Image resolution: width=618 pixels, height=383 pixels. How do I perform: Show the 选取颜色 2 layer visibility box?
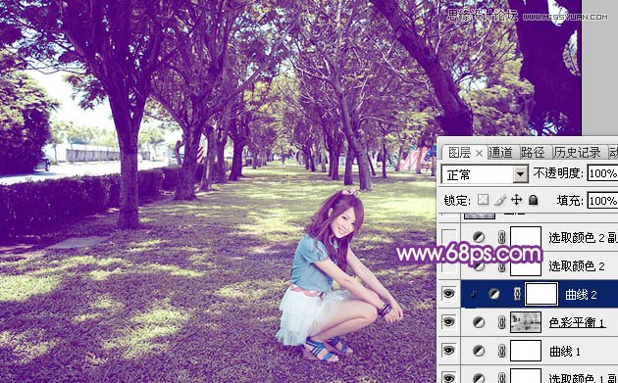[449, 266]
